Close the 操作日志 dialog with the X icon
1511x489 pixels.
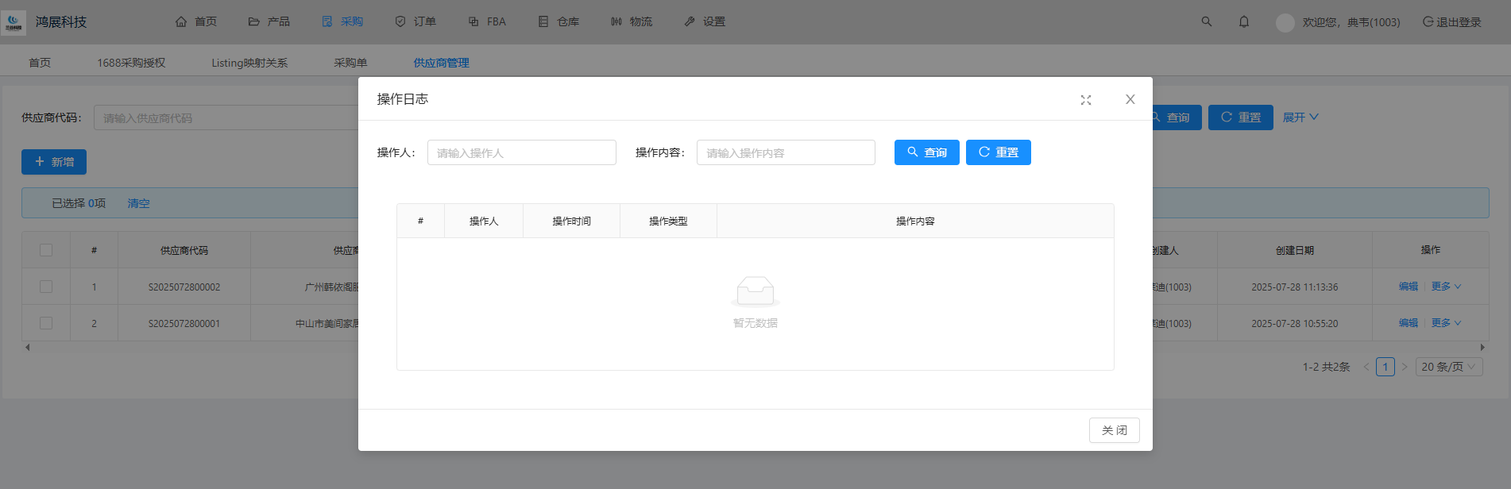[1130, 99]
